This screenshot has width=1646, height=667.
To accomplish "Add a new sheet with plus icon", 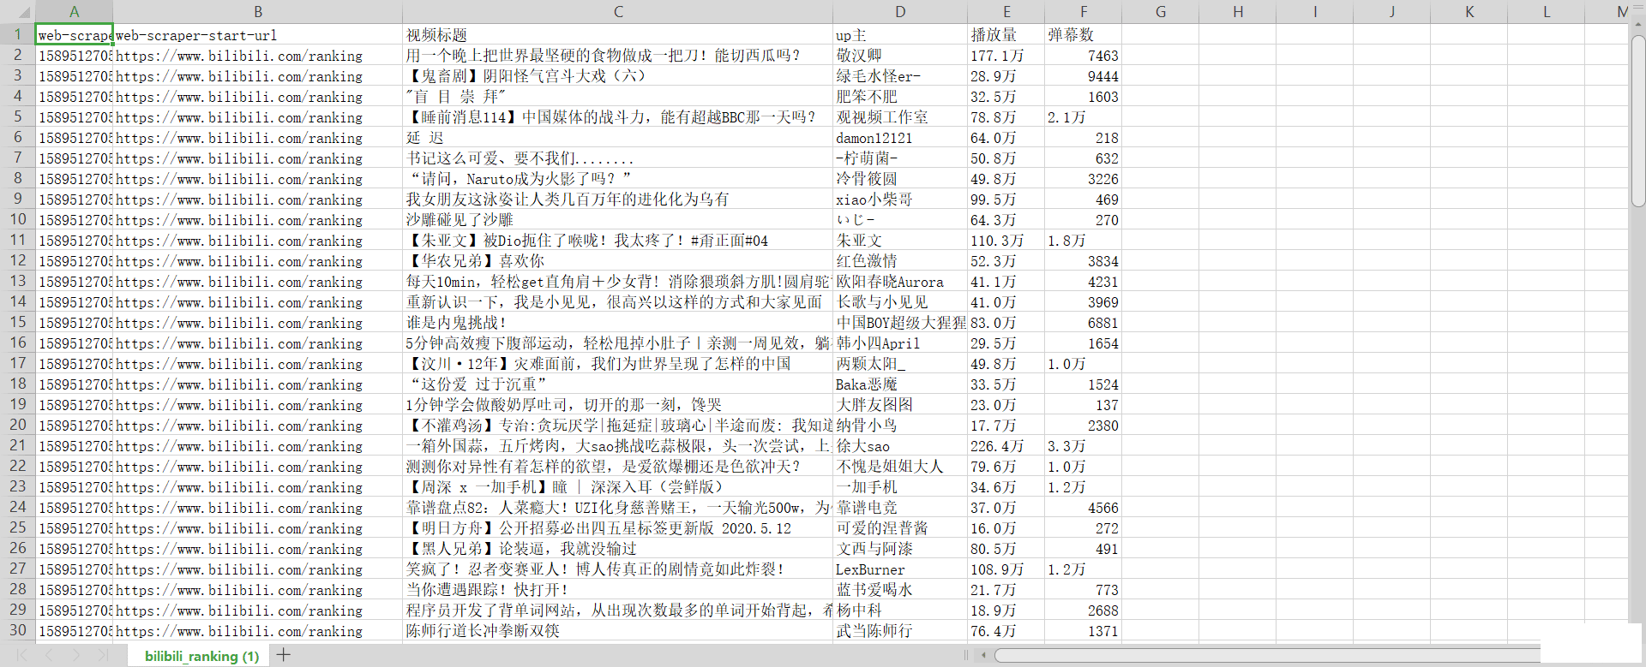I will (x=284, y=655).
